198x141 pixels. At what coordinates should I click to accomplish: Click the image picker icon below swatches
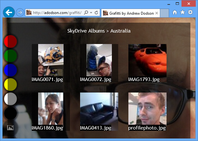coord(10,128)
